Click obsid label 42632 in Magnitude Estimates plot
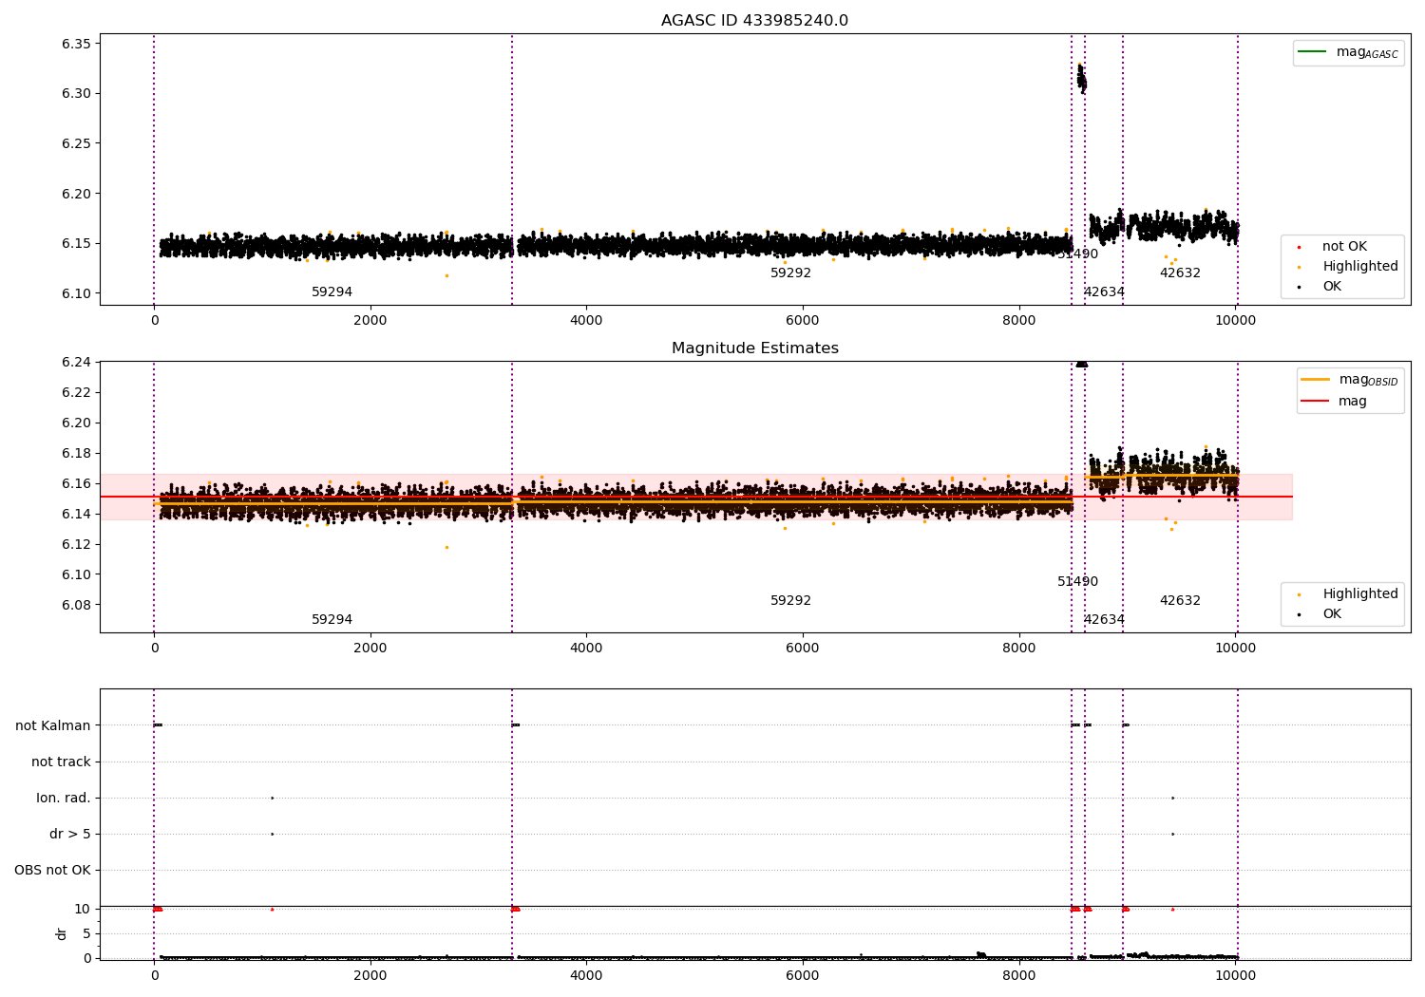This screenshot has width=1425, height=997. 1180,601
